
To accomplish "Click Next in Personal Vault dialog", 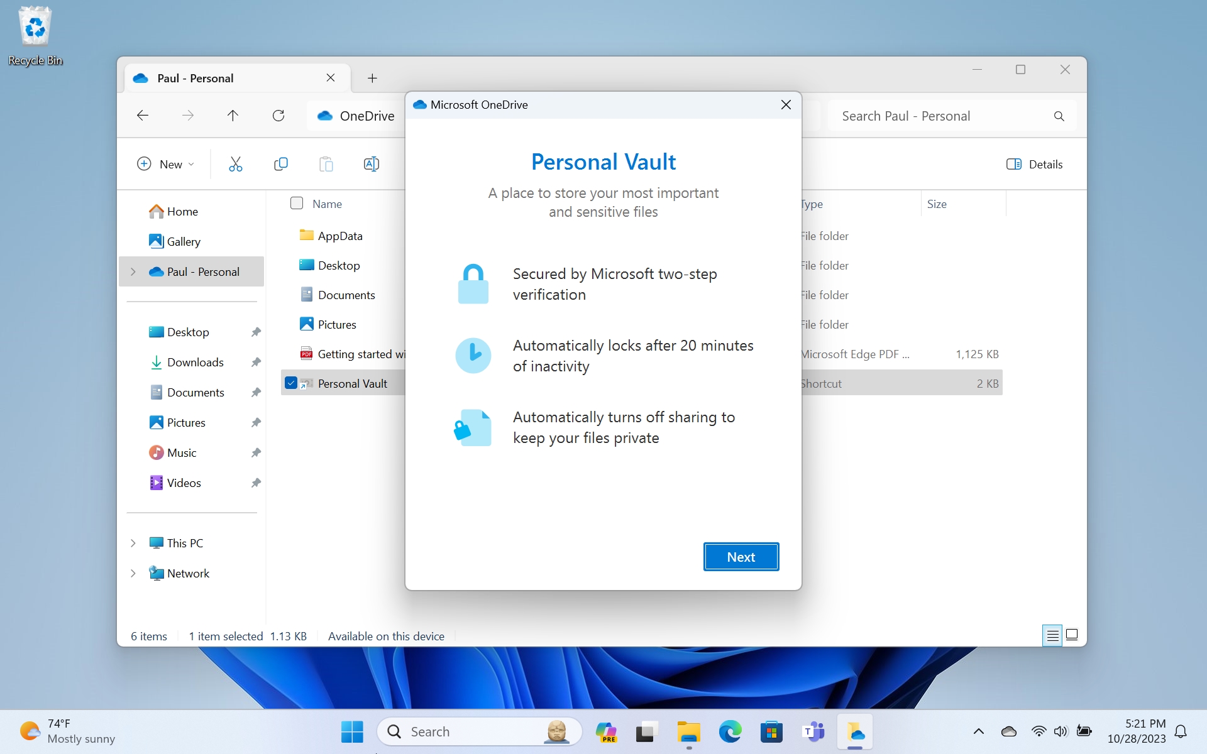I will click(741, 557).
